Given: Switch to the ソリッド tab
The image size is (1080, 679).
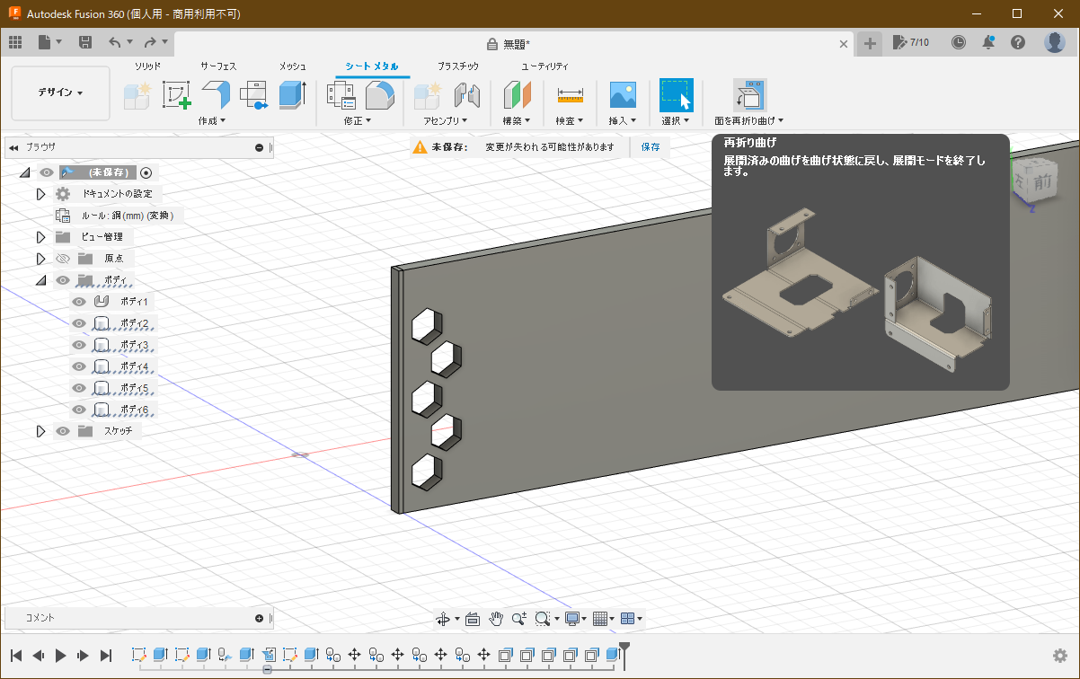Looking at the screenshot, I should 148,66.
